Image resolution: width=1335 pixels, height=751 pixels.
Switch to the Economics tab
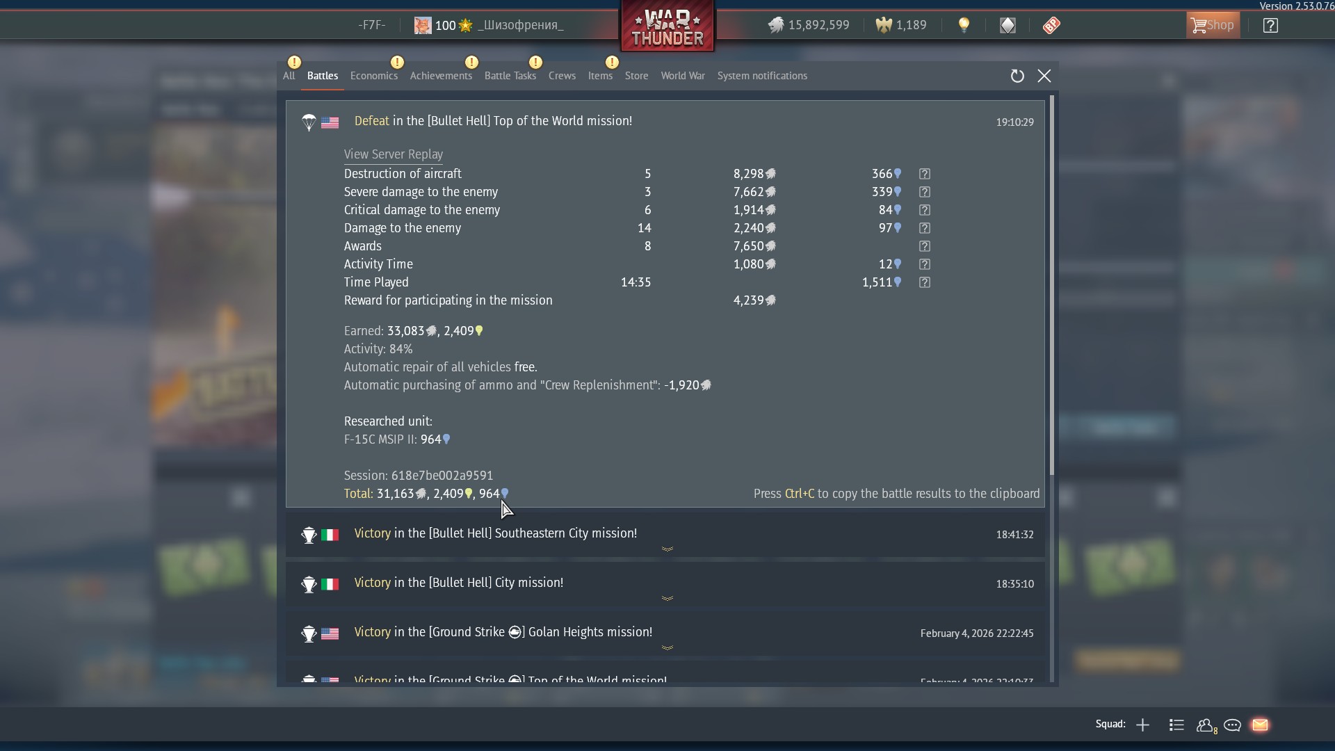coord(374,76)
